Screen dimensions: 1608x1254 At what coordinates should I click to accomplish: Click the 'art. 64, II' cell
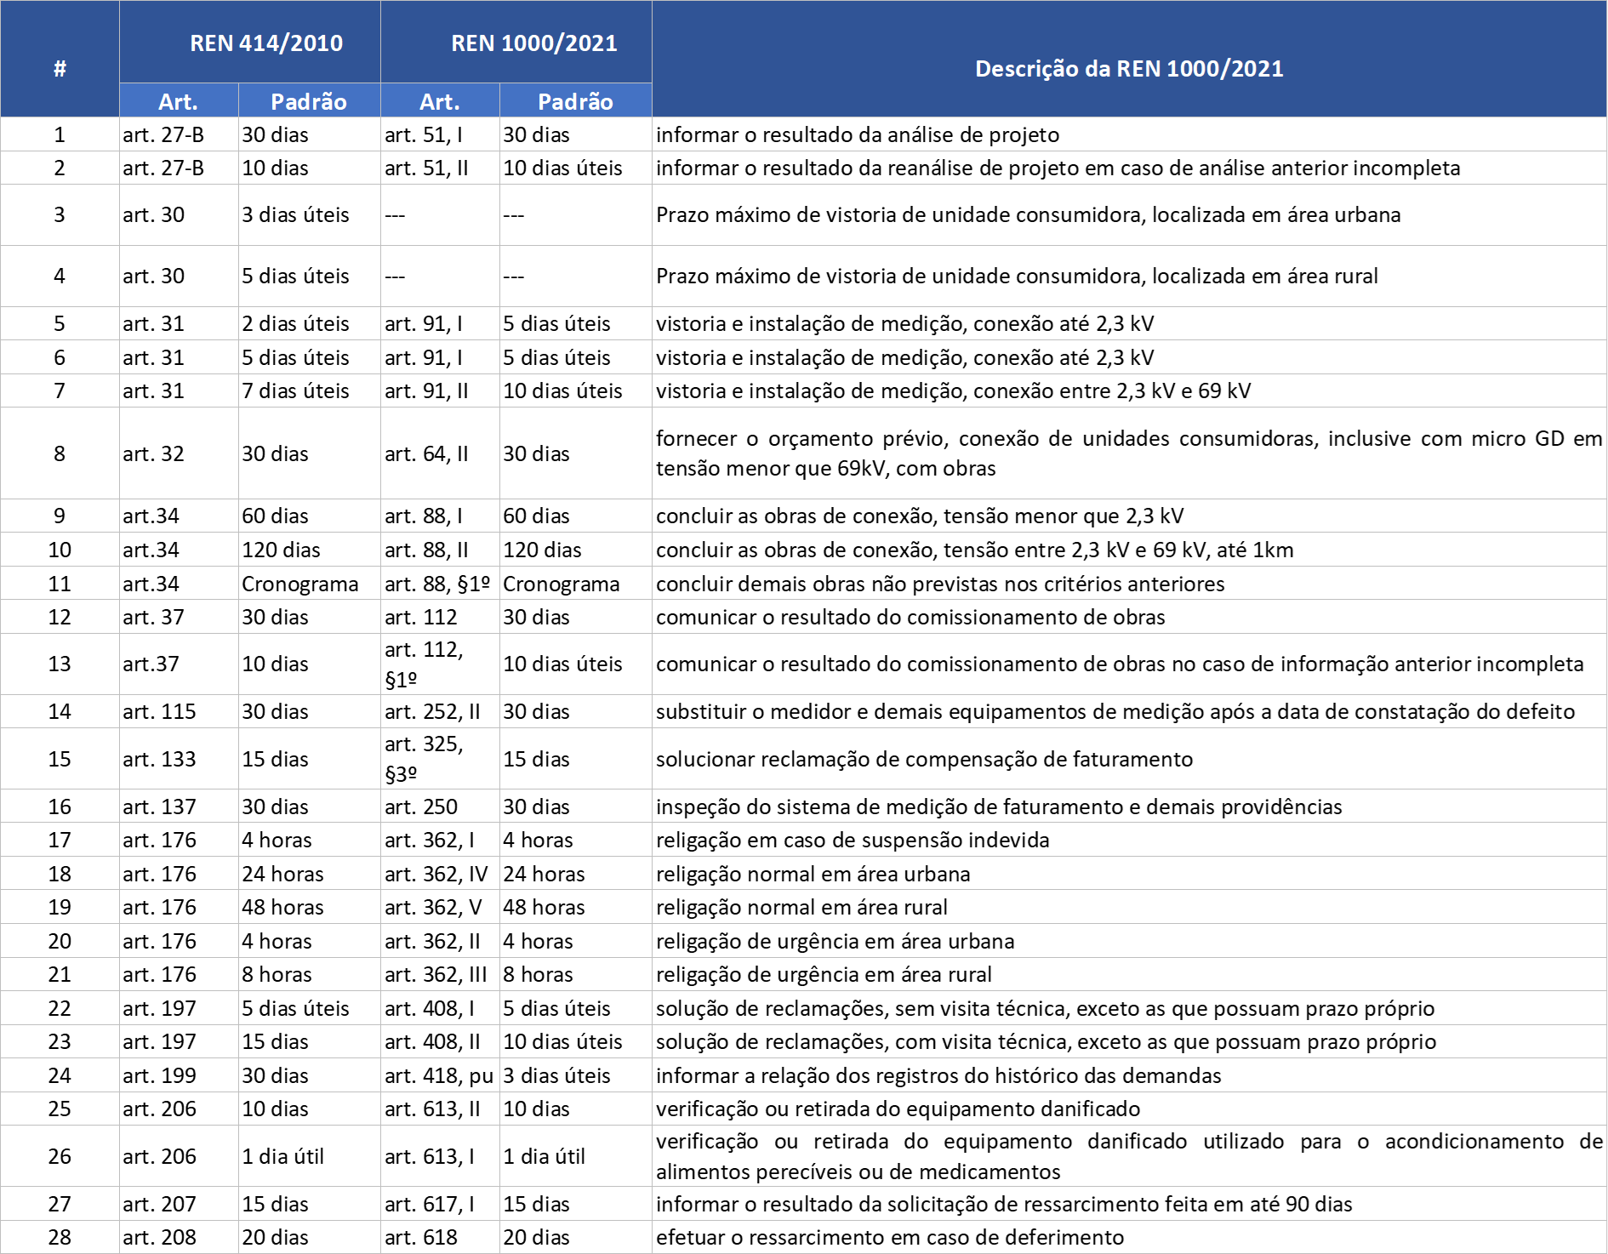[426, 453]
